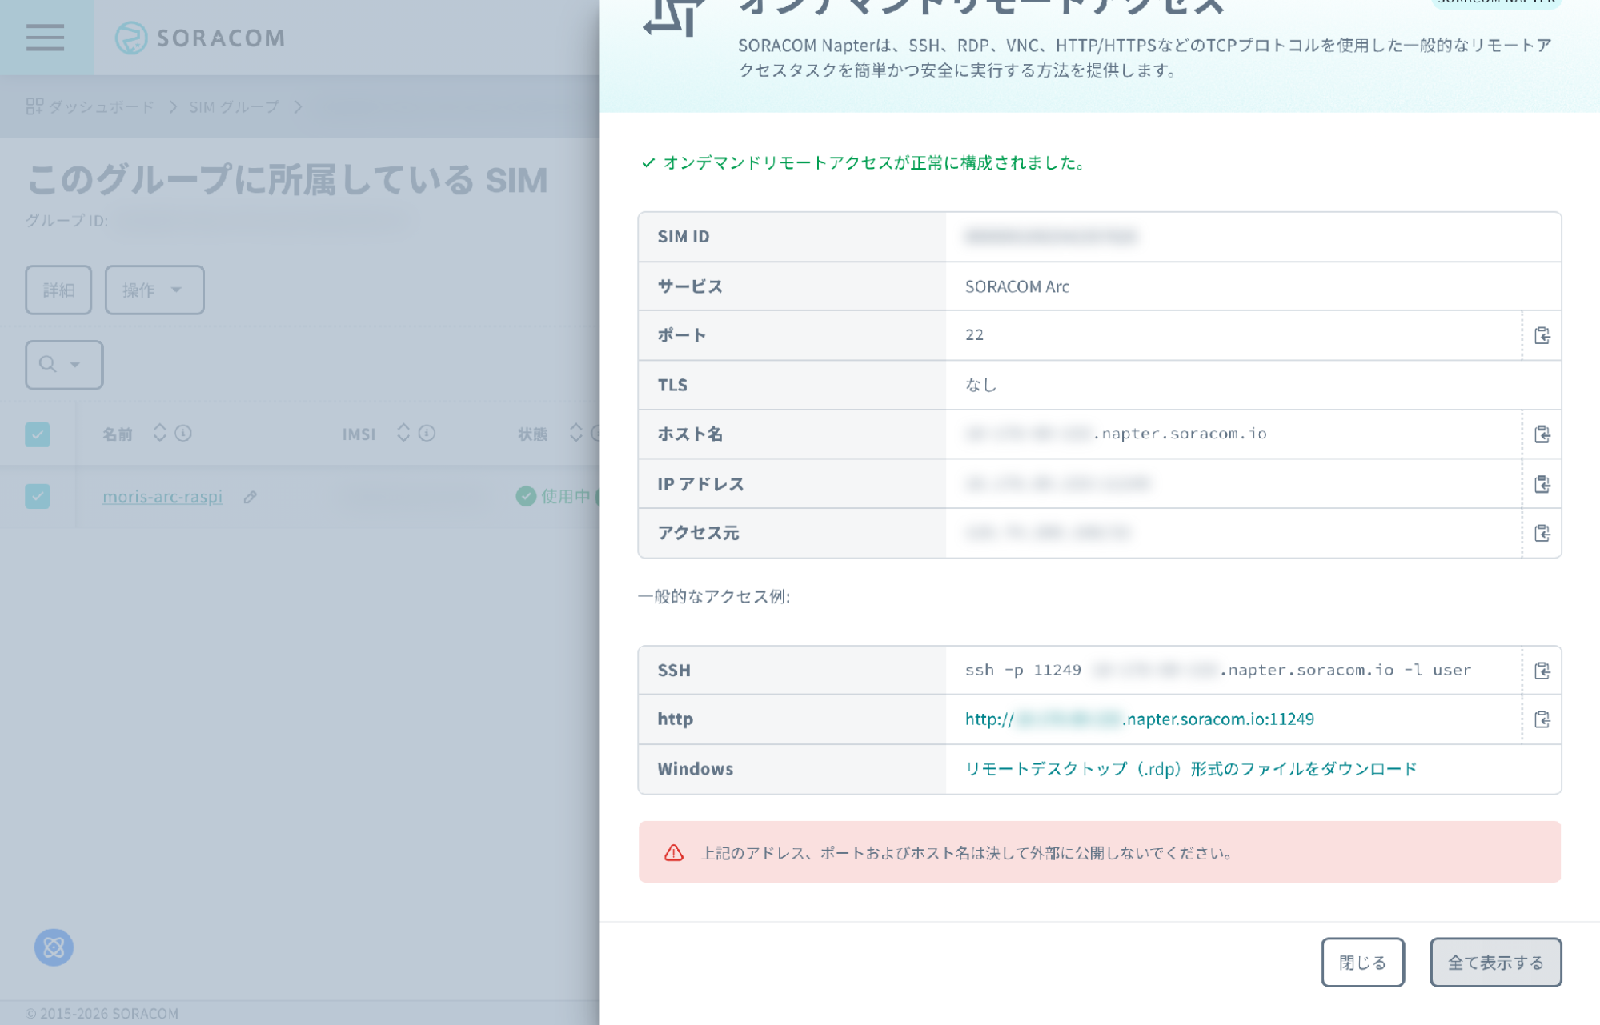
Task: Click the 詳細 button
Action: tap(58, 290)
